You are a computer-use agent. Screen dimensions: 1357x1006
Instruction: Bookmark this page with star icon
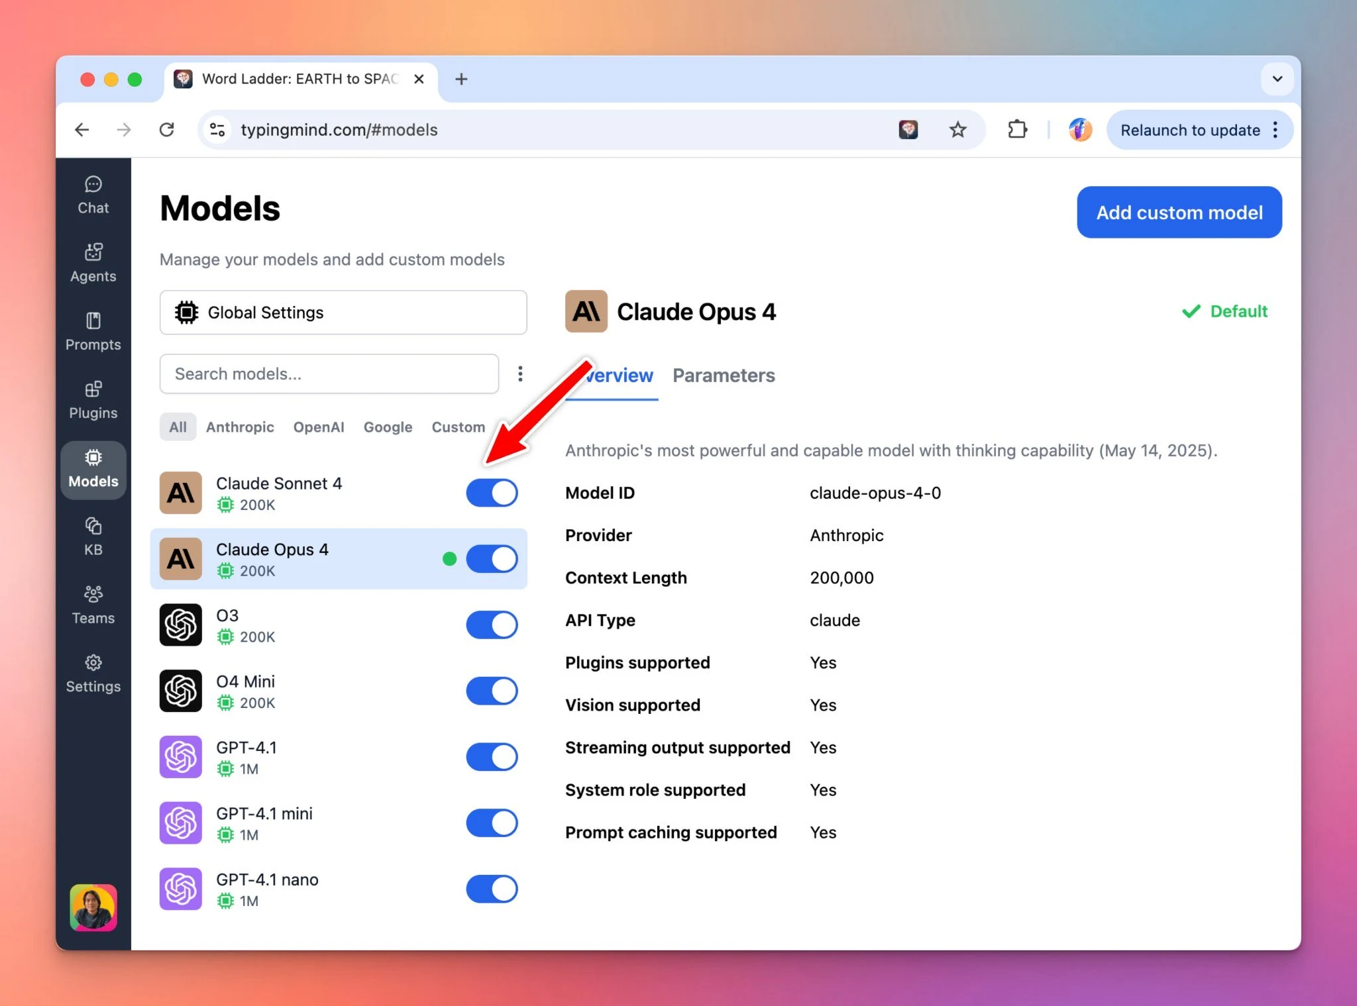point(957,130)
